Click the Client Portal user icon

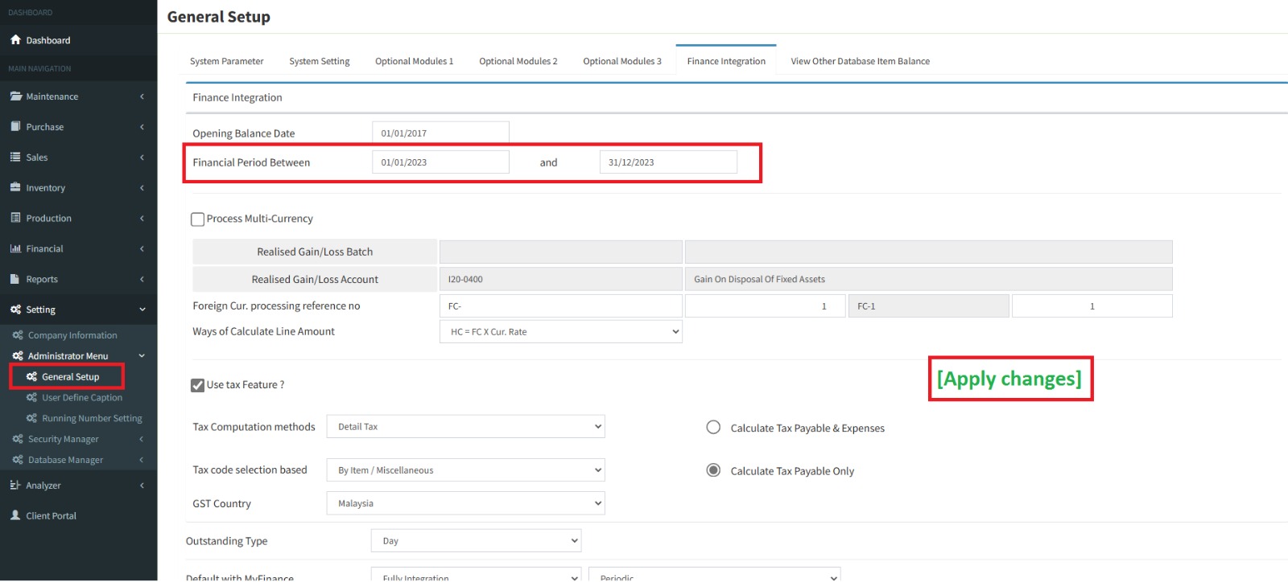click(15, 516)
